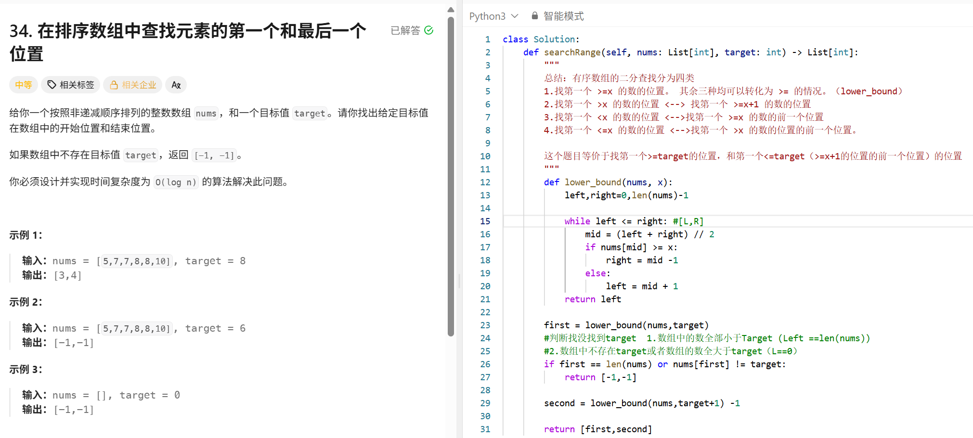
Task: Click the panel divider handle between description and editor
Action: [x=459, y=281]
